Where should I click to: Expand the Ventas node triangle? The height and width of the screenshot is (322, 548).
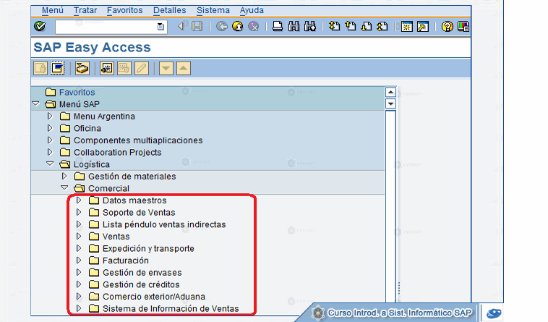[x=79, y=236]
